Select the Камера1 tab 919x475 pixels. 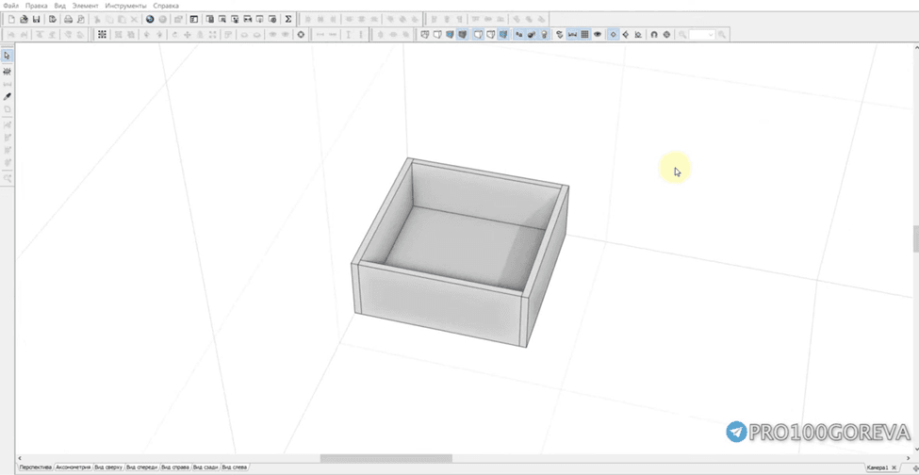click(x=878, y=467)
